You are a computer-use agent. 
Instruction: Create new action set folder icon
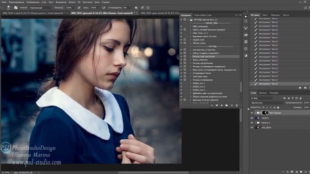pos(227,105)
